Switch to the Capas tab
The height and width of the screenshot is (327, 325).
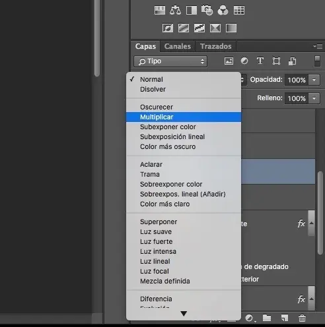145,46
